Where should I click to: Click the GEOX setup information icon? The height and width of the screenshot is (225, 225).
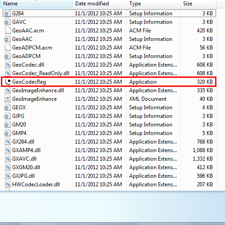click(7, 108)
